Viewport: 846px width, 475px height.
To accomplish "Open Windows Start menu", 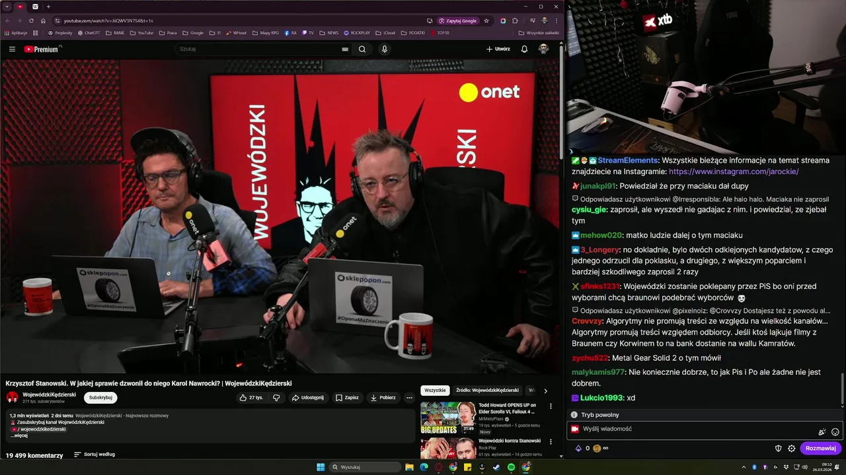I will click(x=321, y=467).
